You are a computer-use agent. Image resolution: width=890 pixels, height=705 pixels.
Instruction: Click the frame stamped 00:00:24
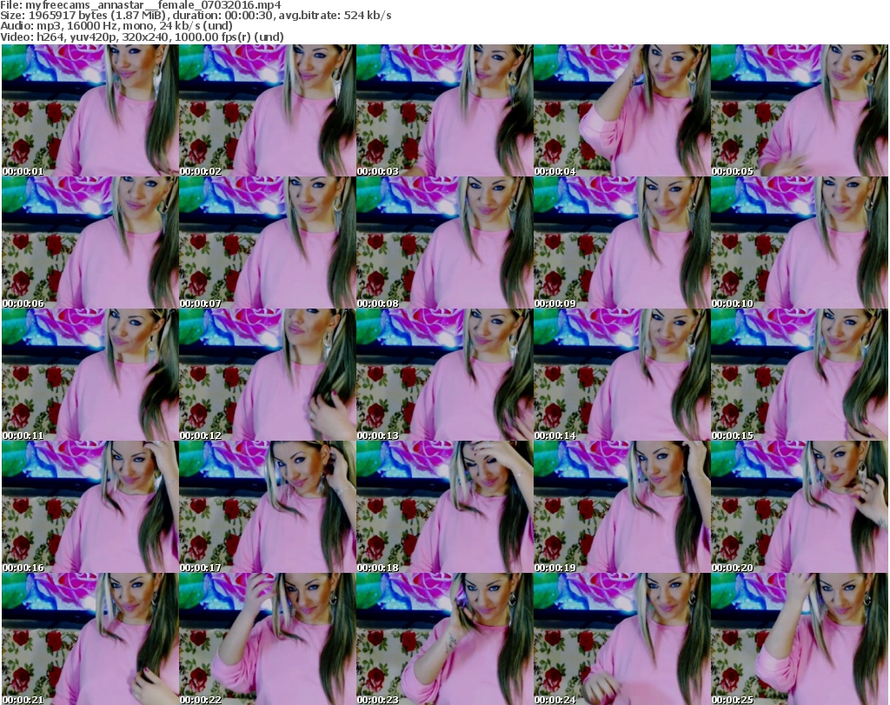pos(622,639)
